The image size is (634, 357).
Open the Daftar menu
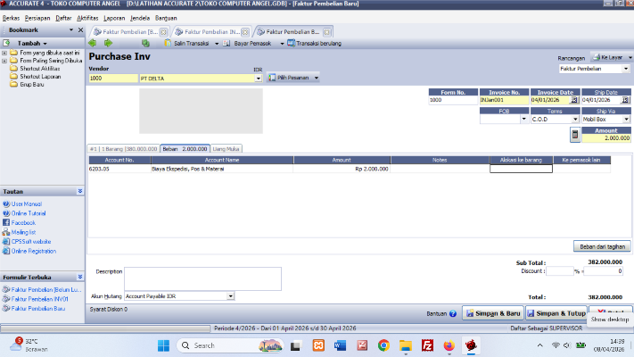[63, 18]
